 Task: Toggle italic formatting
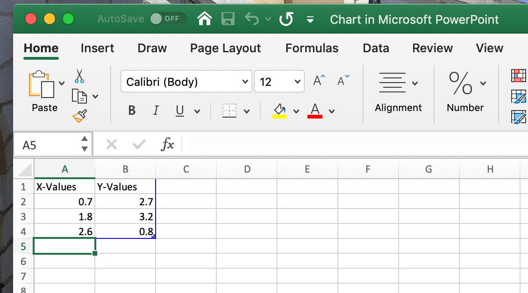pyautogui.click(x=156, y=111)
